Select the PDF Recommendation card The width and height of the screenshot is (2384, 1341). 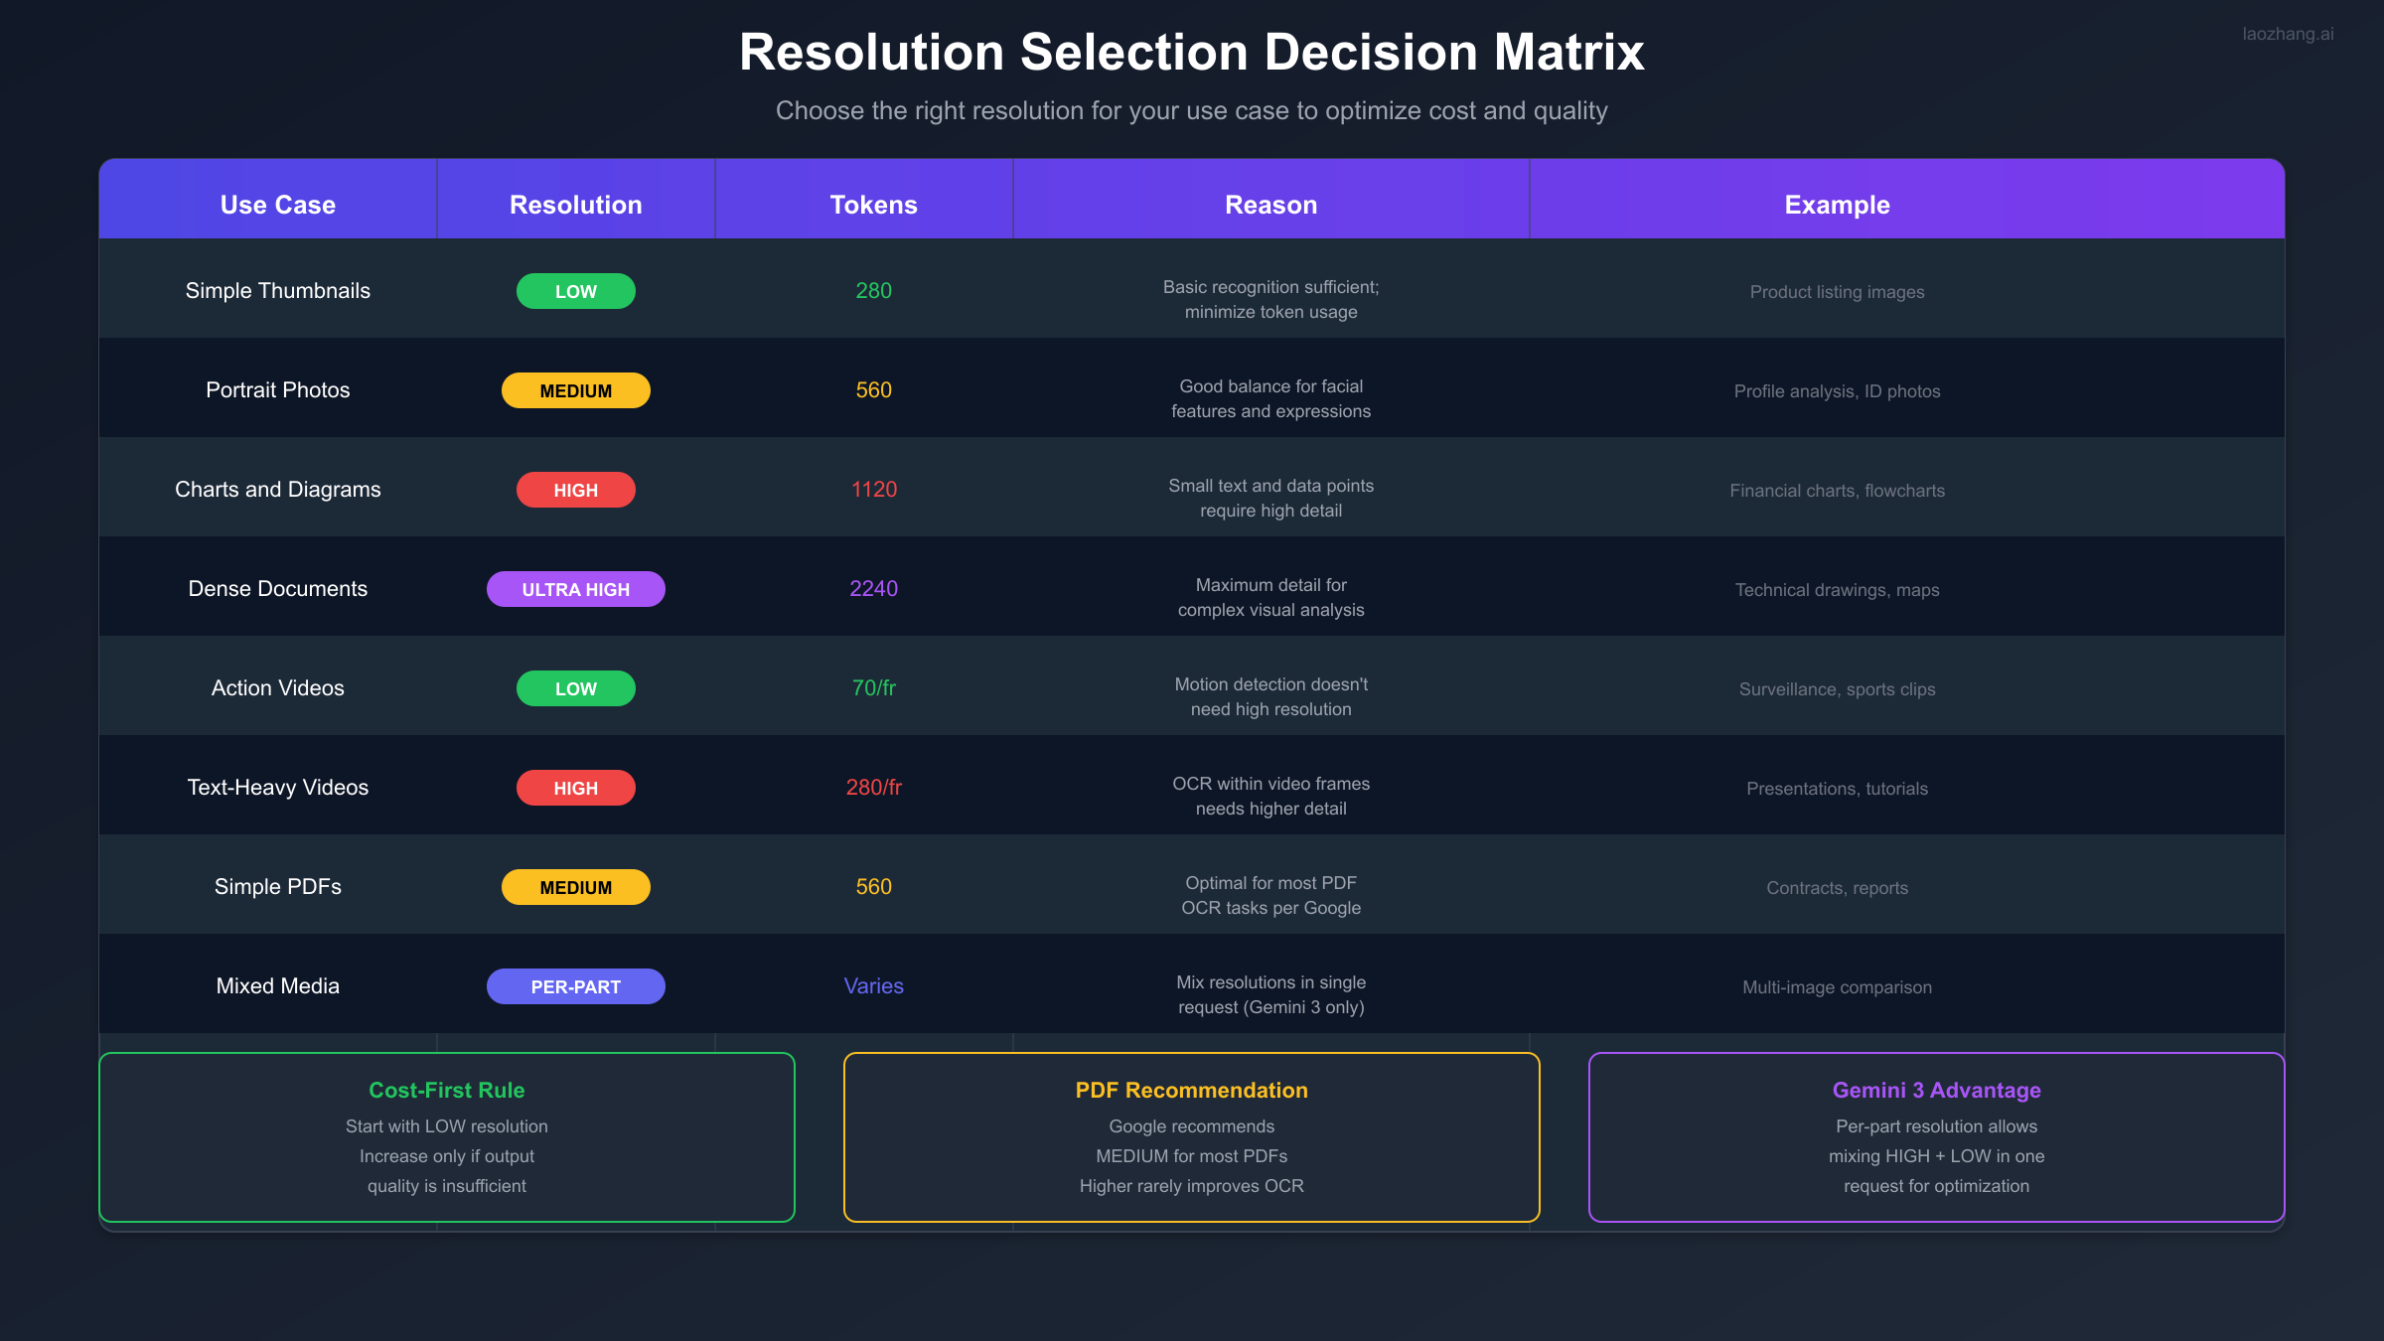pyautogui.click(x=1191, y=1136)
